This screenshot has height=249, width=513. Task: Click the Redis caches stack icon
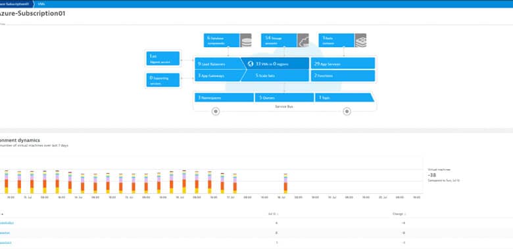(360, 41)
